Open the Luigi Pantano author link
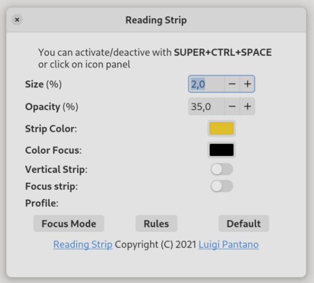Viewport: 314px width, 283px height. pyautogui.click(x=229, y=244)
